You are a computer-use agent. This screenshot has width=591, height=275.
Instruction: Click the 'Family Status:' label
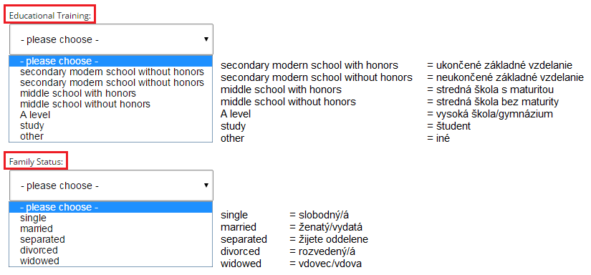tap(37, 162)
